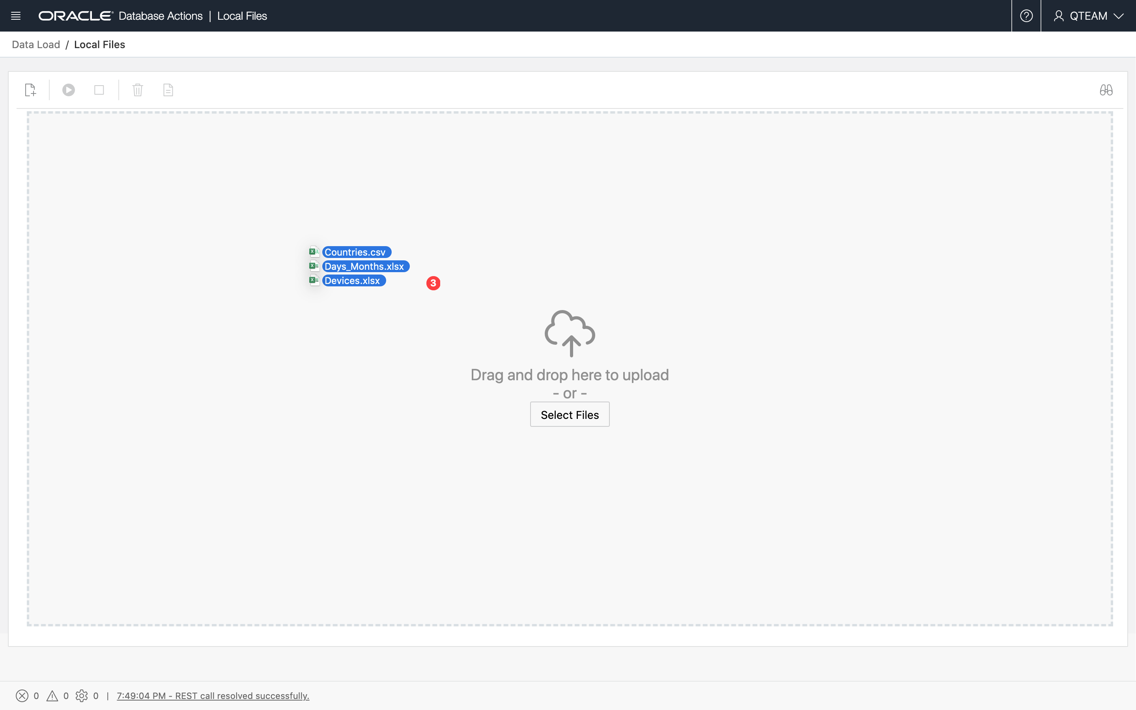
Task: Click the Local Files breadcrumb item
Action: coord(99,45)
